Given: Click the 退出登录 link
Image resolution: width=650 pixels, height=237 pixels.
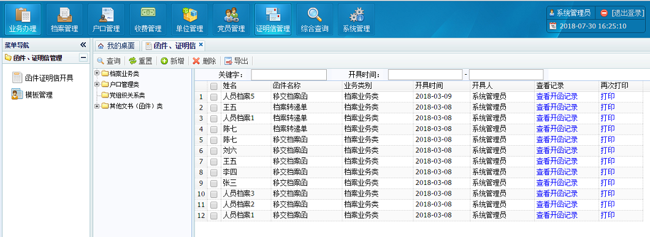Looking at the screenshot, I should pos(627,13).
